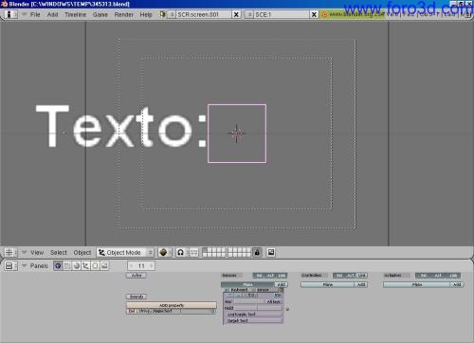Toggle the sensor Inv button

278,296
